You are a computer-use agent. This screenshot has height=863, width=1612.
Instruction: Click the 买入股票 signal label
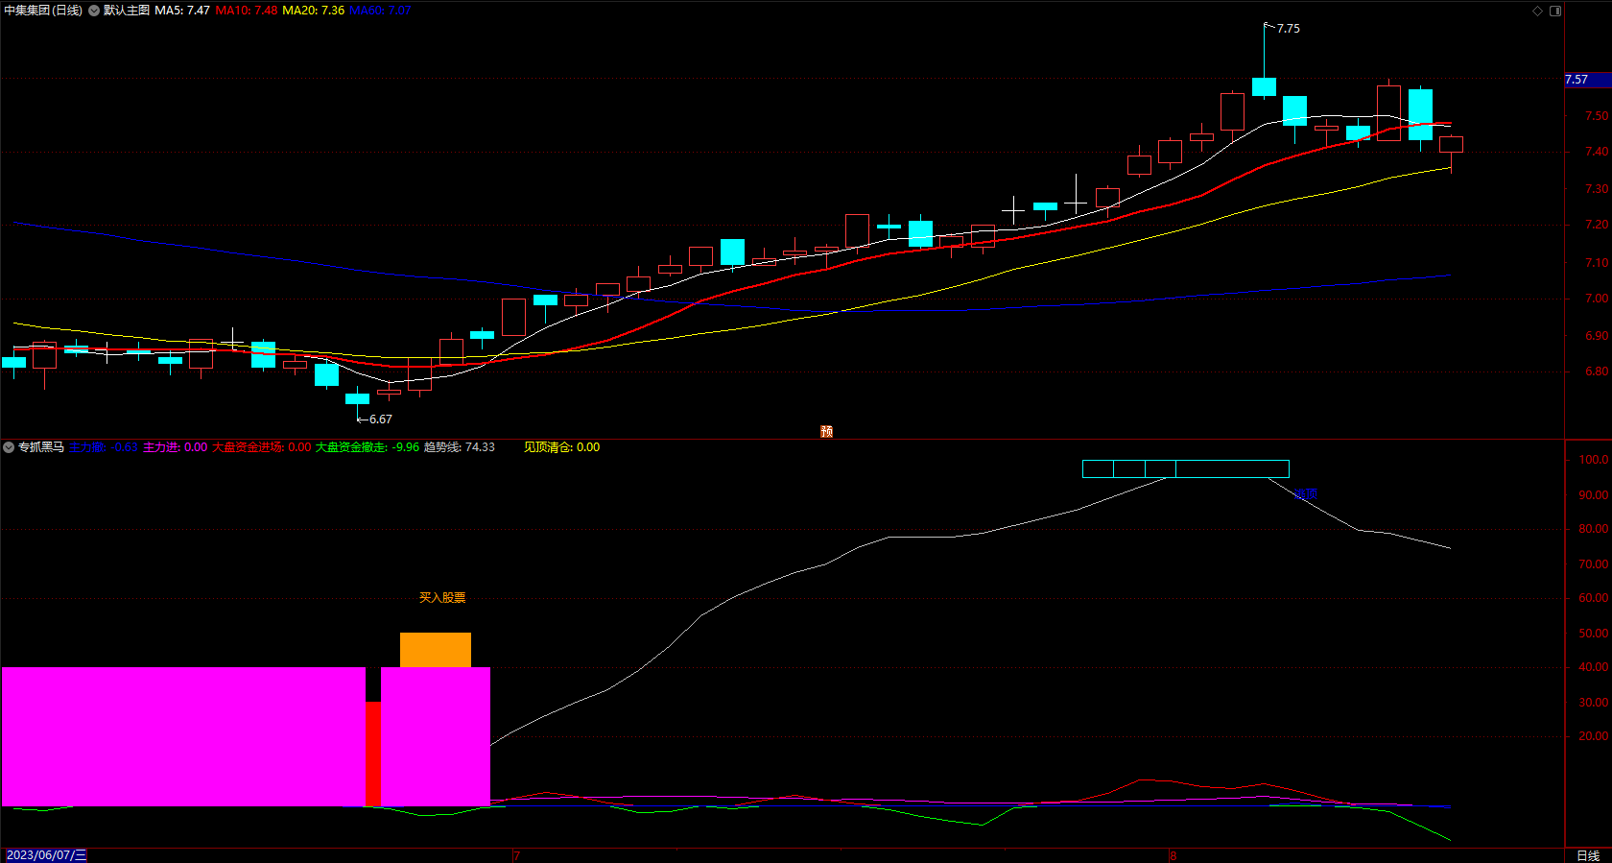tap(442, 597)
